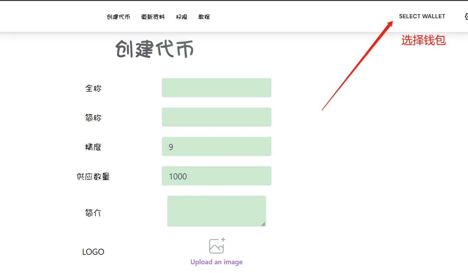Focus the 全称 input field
Screen dimensions: 468x273
point(216,88)
